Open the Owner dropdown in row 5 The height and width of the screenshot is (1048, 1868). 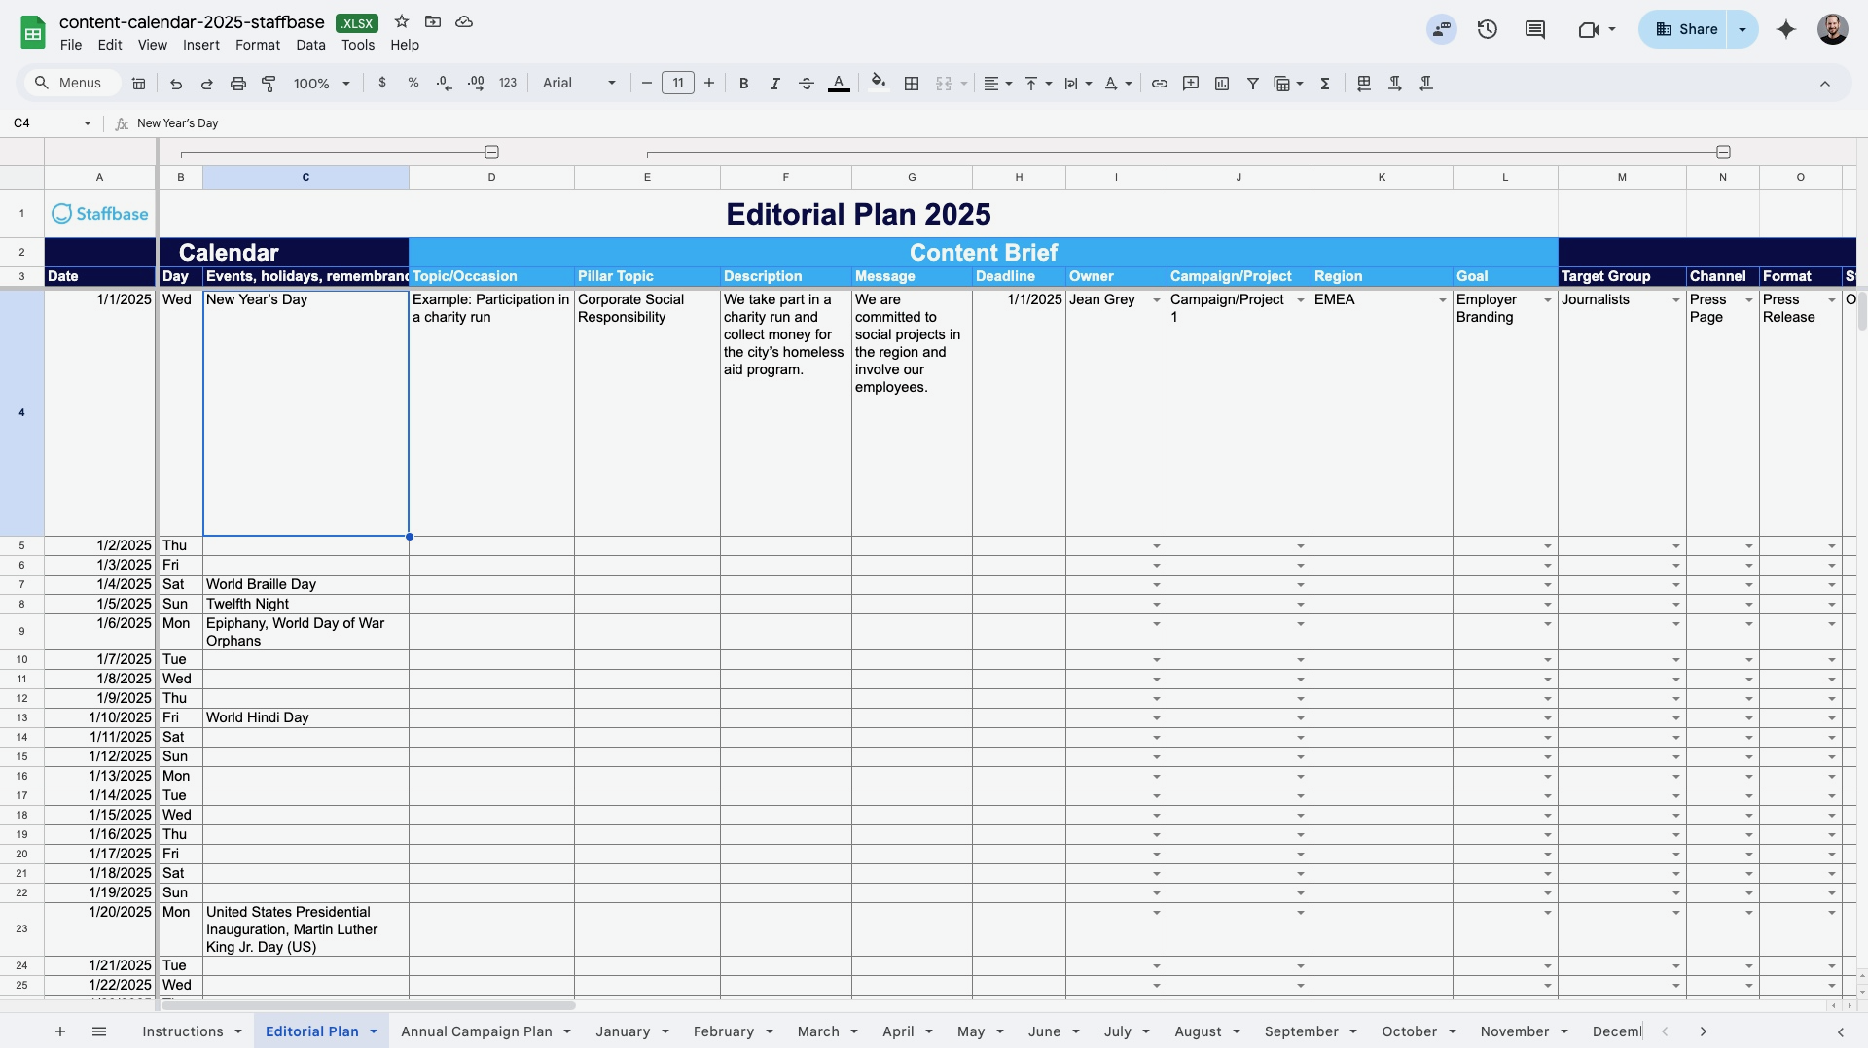[x=1156, y=545]
